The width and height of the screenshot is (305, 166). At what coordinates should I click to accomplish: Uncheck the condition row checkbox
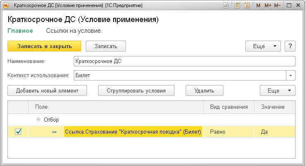[x=18, y=132]
